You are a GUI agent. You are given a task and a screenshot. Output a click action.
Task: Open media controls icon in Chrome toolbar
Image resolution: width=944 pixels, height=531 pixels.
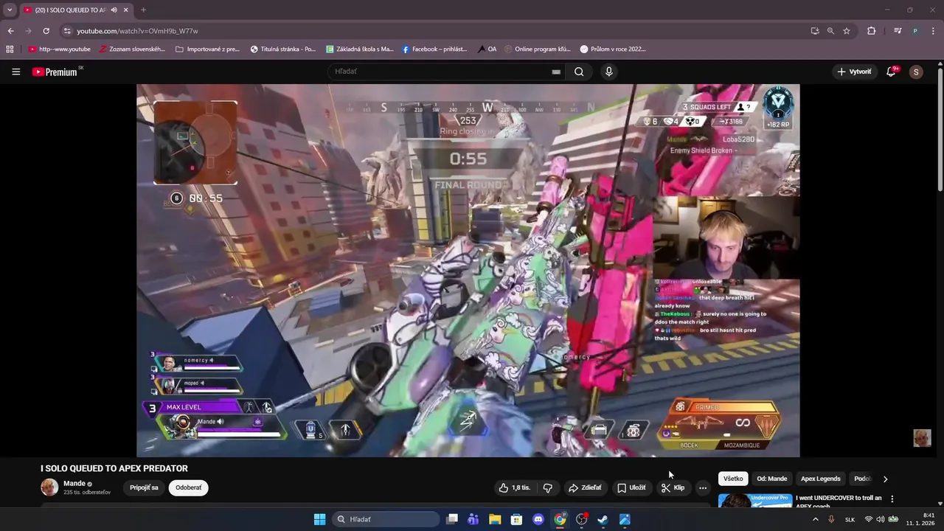point(898,31)
